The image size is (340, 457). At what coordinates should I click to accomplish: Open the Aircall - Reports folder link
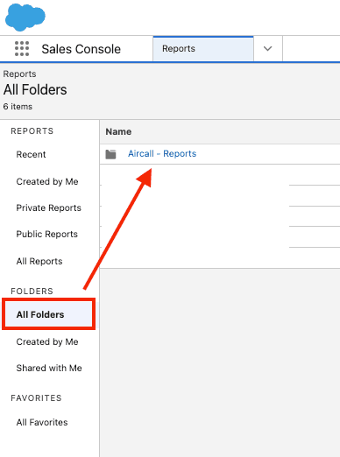pyautogui.click(x=162, y=153)
